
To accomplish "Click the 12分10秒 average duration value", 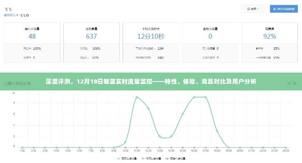I will (x=151, y=36).
